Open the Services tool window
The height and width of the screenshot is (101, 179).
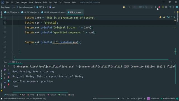[62, 95]
